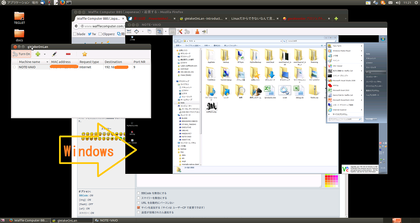
Task: Click the Windows Start orb in remote desktop
Action: coord(383,39)
